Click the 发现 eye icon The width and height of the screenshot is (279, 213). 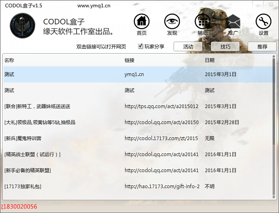point(172,22)
